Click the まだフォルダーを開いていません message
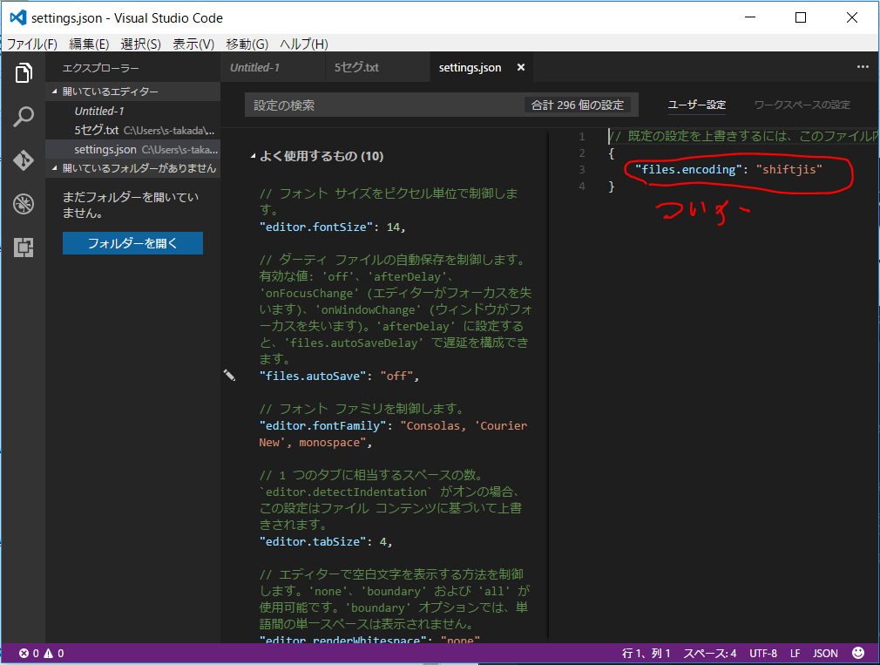This screenshot has width=880, height=665. [x=130, y=205]
